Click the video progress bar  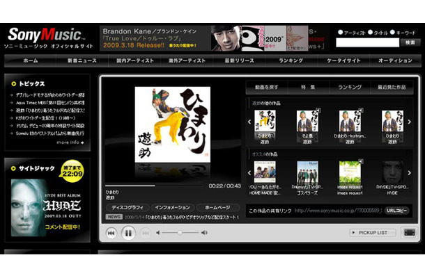click(153, 186)
